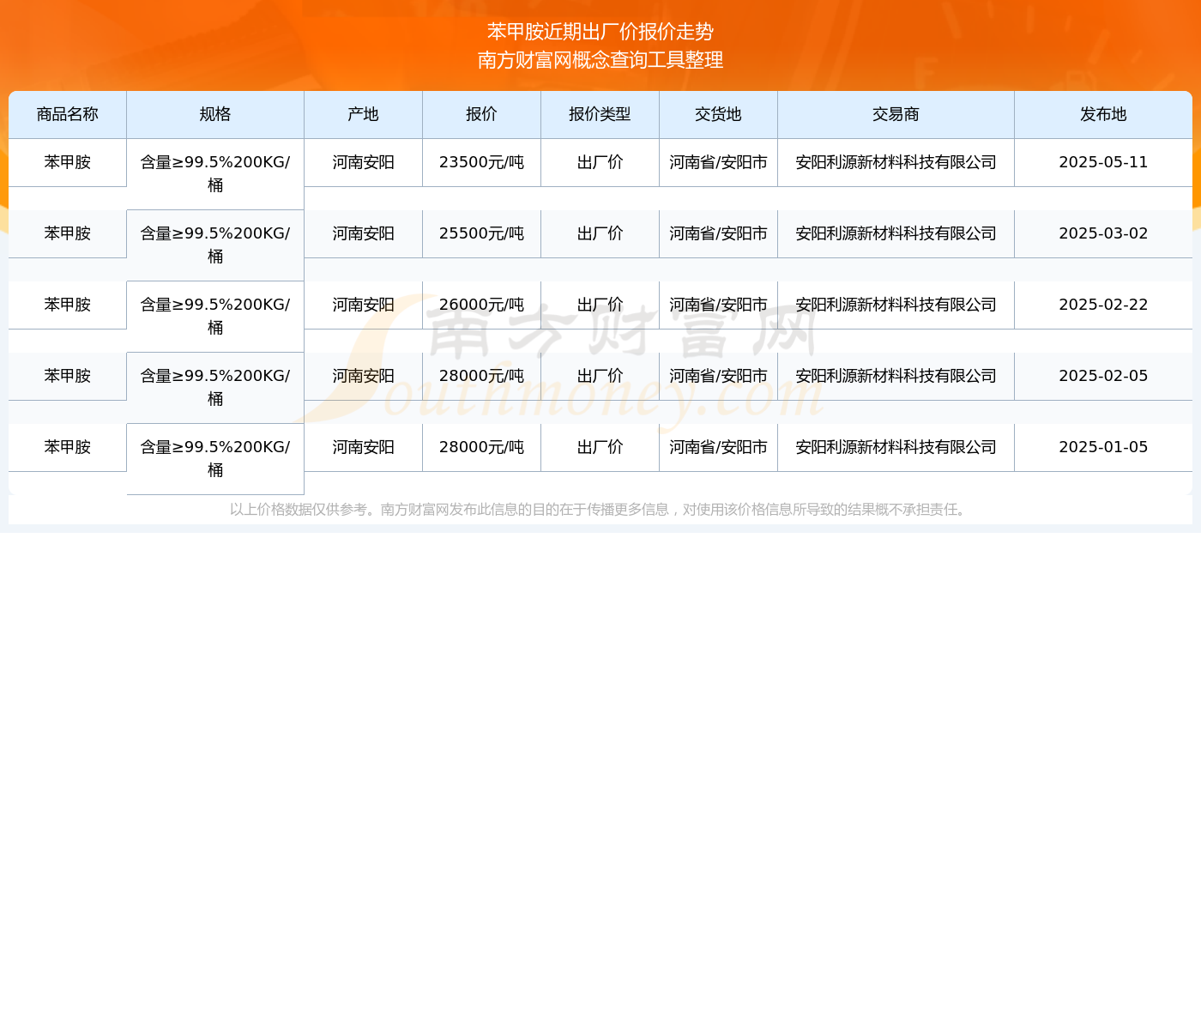Click 河南省/安阳市 in the 2025-05-11 row

pos(718,162)
